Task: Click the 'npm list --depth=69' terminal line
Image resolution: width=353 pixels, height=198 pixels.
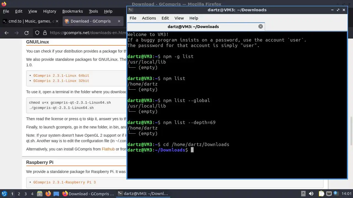Action: click(x=172, y=122)
